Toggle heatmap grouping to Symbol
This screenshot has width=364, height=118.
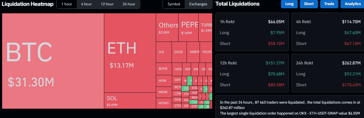pyautogui.click(x=174, y=4)
